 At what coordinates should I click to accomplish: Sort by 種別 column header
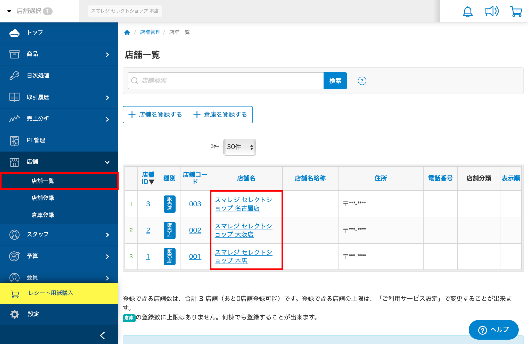[x=169, y=178]
